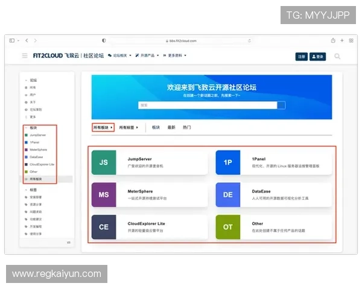Open the 论坛相关 dropdown menu
Screen dimensions: 362x289
(x=119, y=55)
